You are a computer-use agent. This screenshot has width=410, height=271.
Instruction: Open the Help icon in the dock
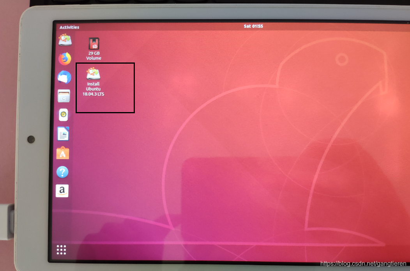coord(62,172)
